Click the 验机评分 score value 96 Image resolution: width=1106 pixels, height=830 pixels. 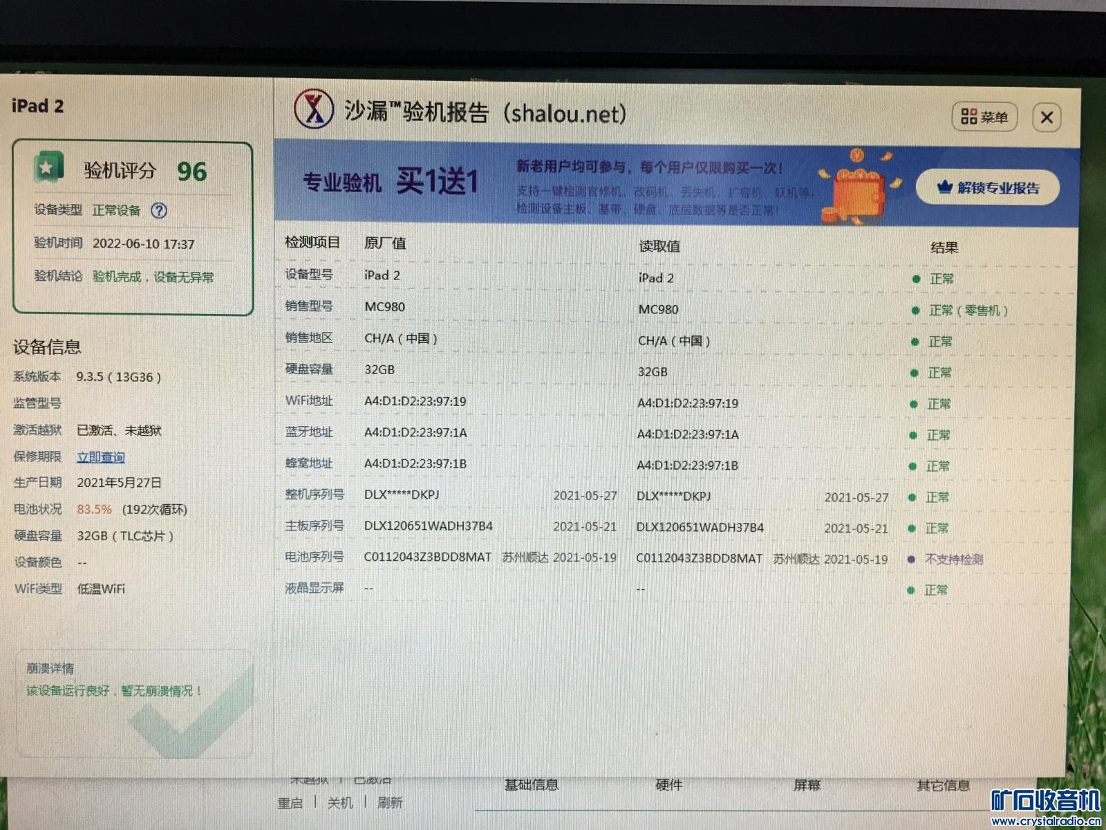191,172
